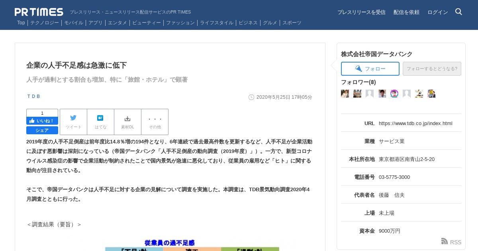Open the second follower avatar
Image resolution: width=478 pixels, height=251 pixels.
pyautogui.click(x=357, y=94)
